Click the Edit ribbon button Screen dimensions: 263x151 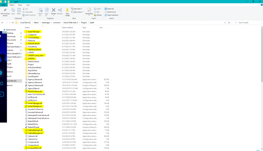click(x=97, y=12)
